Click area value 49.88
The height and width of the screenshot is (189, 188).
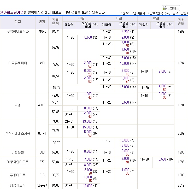(56, 96)
